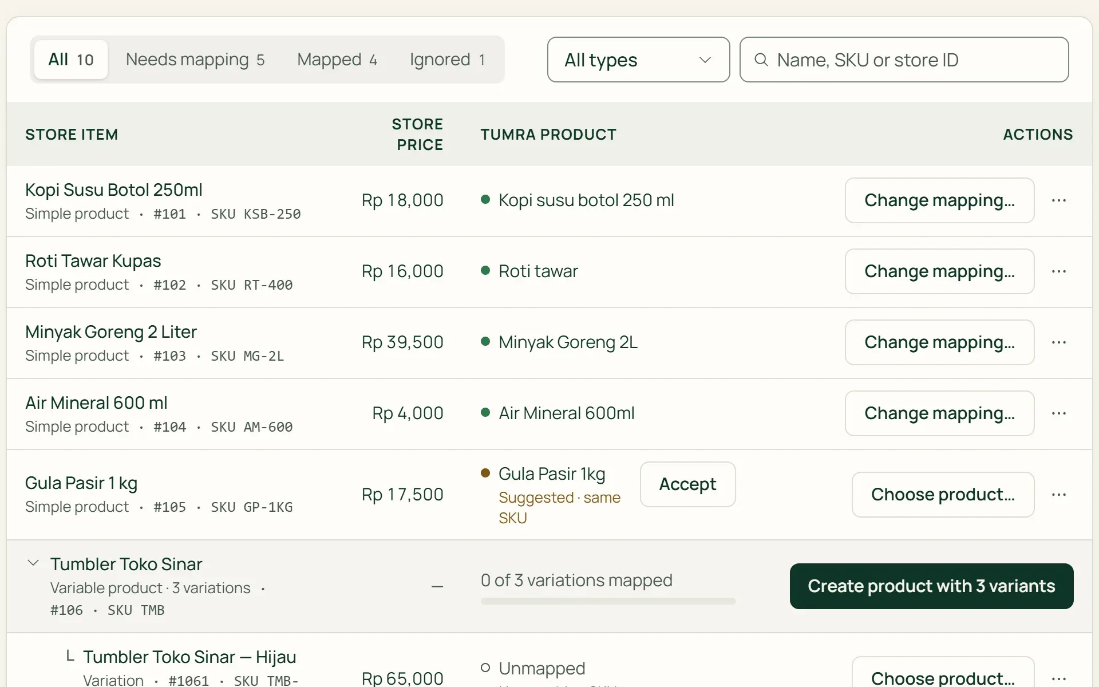This screenshot has width=1099, height=687.
Task: Focus the Name, SKU or store ID search field
Action: coord(904,60)
